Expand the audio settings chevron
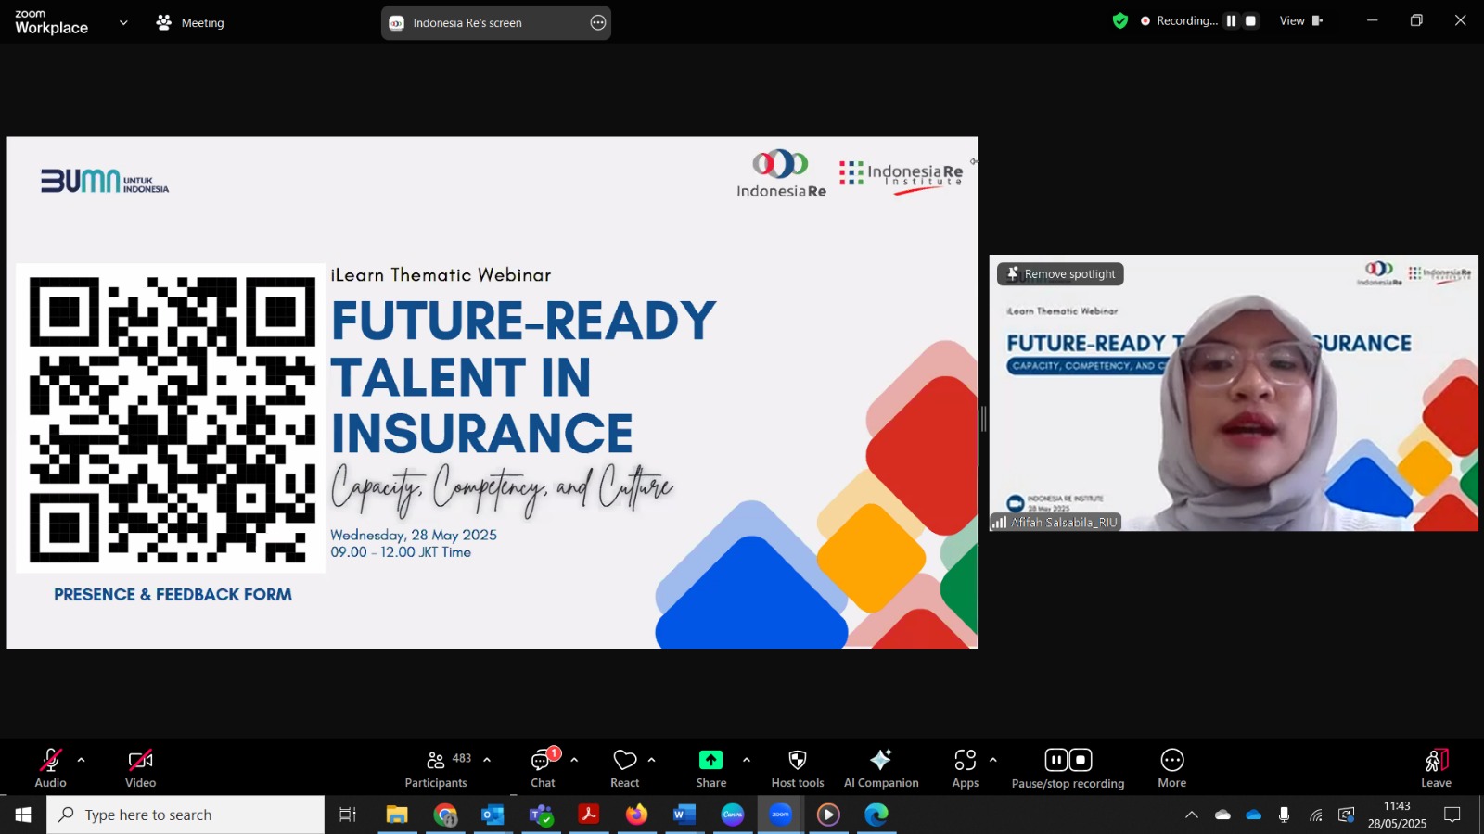 tap(82, 760)
